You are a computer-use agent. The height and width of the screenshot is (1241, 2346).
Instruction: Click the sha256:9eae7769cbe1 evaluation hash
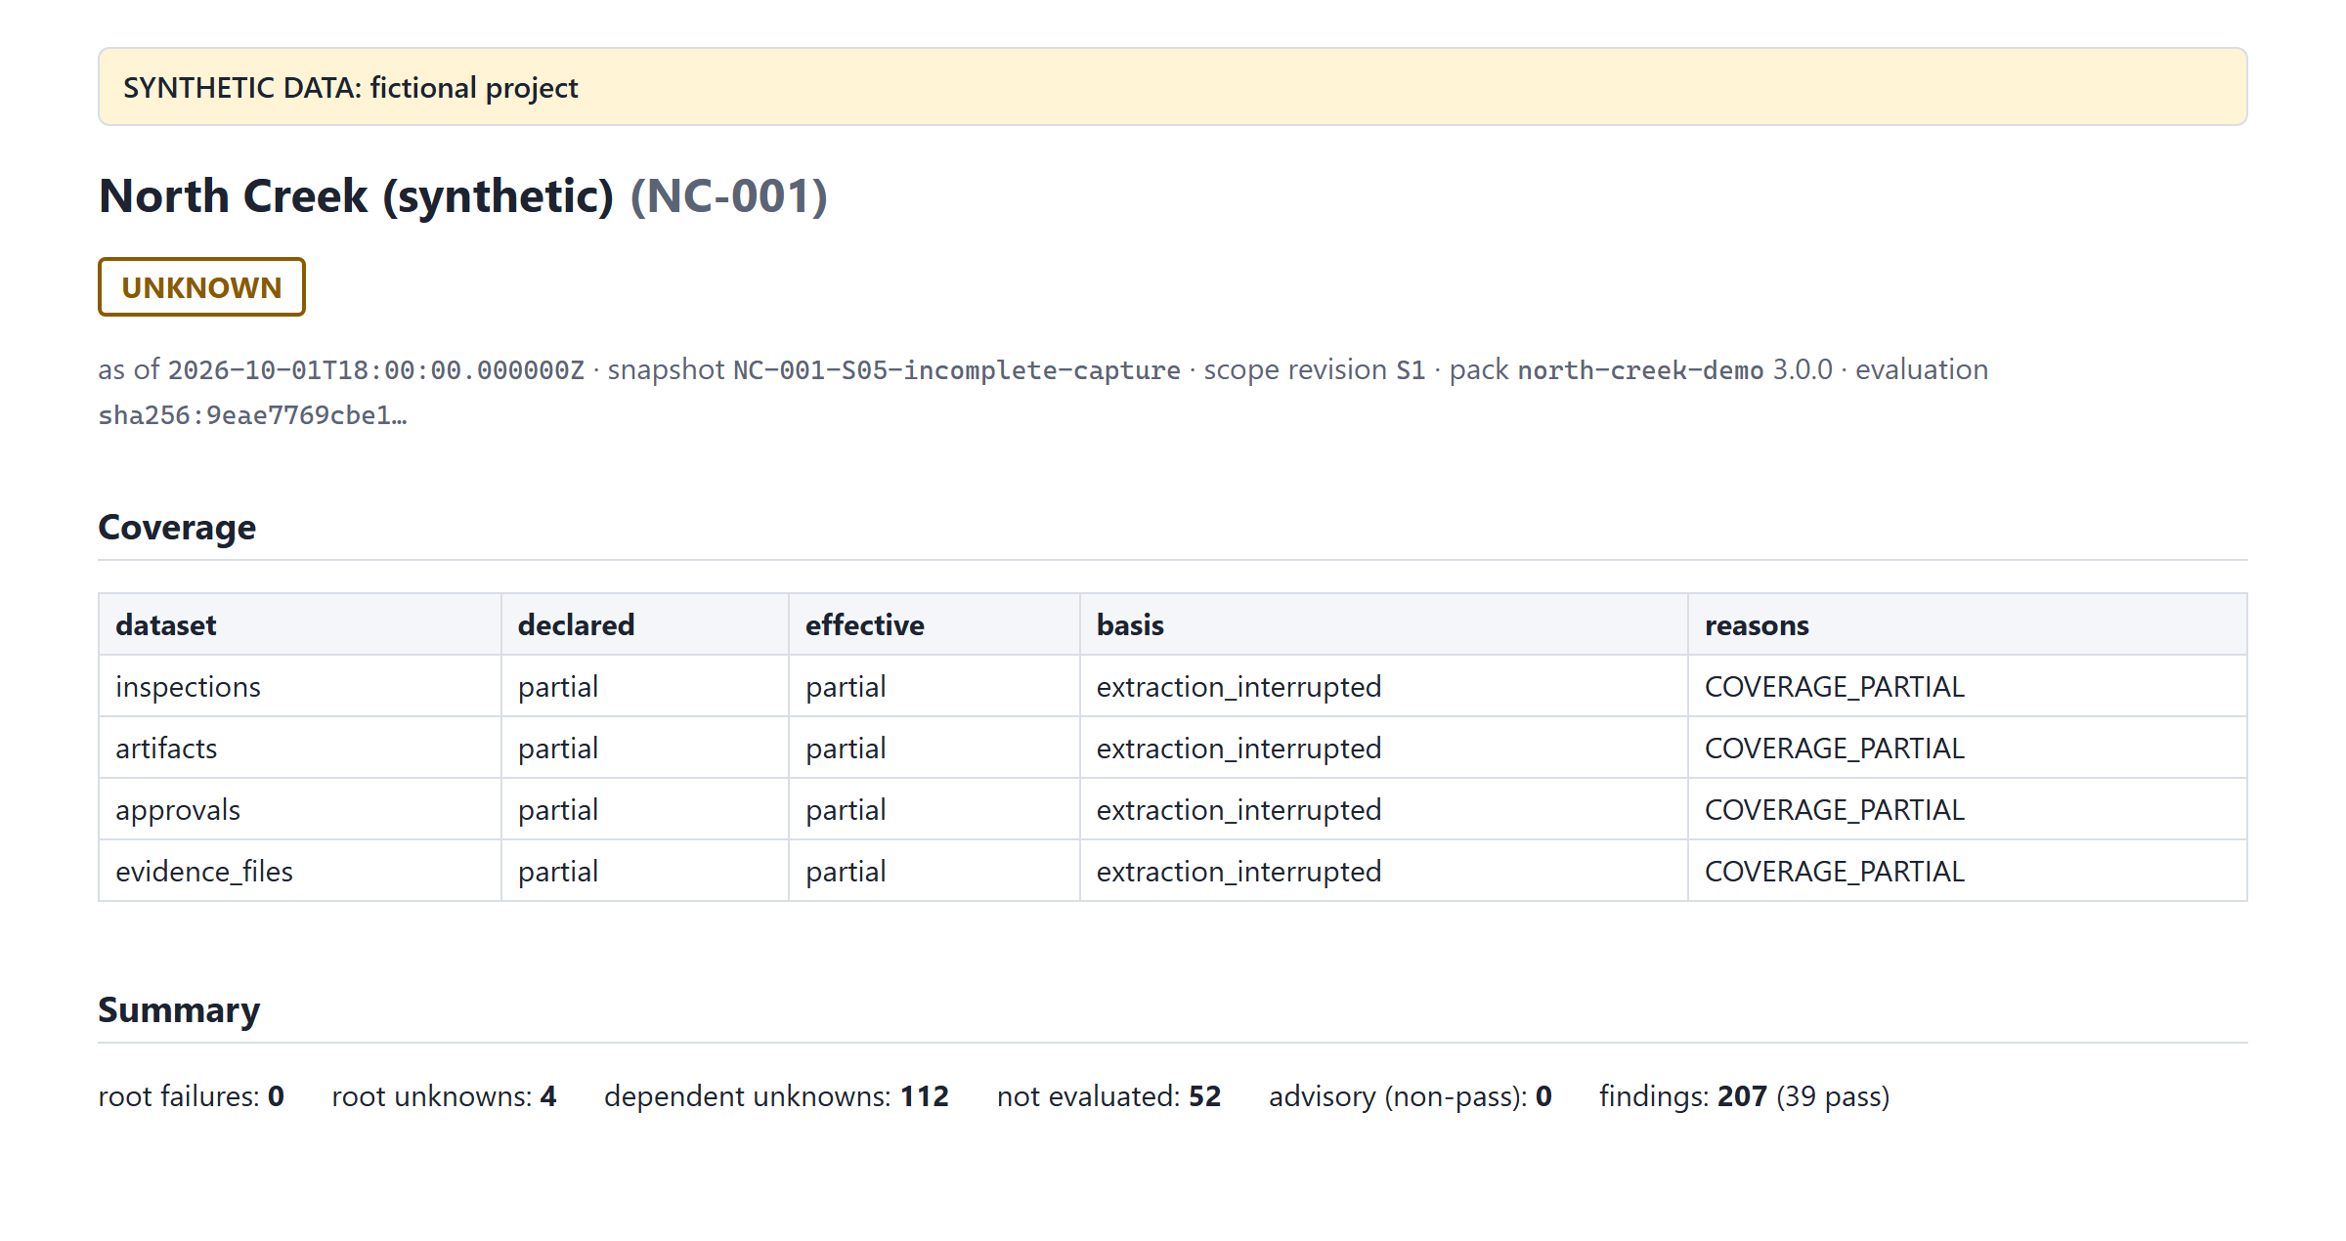tap(252, 415)
